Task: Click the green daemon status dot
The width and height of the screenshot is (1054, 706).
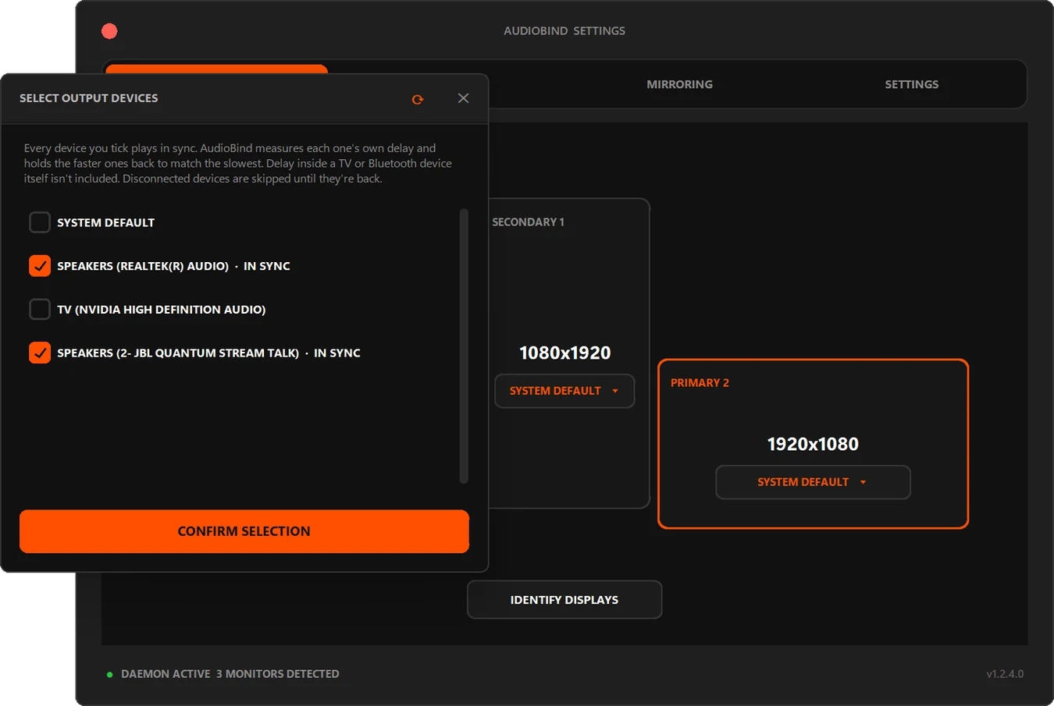Action: [x=109, y=674]
